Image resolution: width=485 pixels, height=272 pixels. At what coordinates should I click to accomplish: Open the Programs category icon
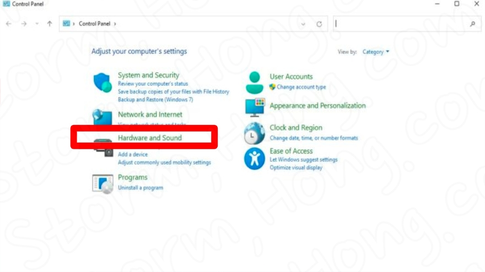click(103, 184)
